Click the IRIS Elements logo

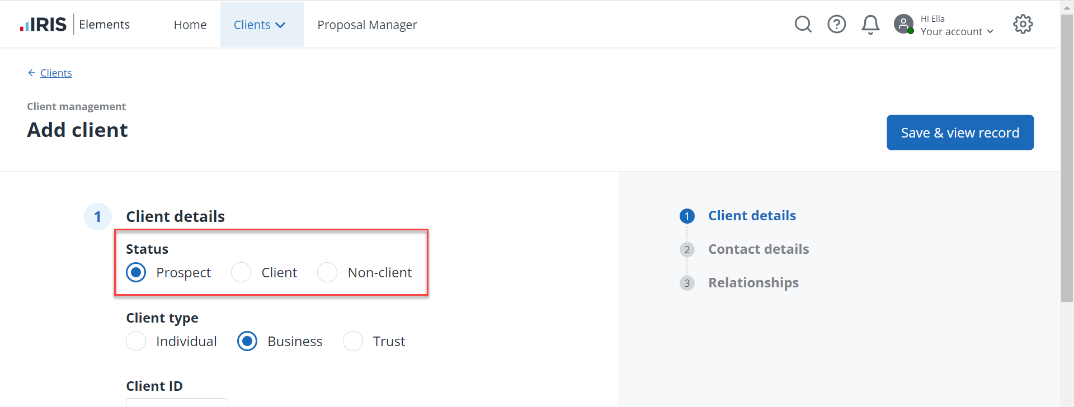(75, 25)
